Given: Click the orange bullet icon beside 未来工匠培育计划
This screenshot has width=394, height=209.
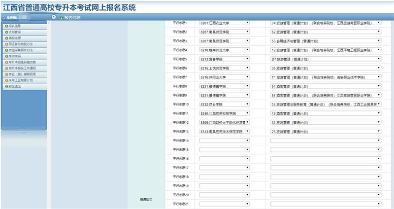Looking at the screenshot, I should [7, 80].
